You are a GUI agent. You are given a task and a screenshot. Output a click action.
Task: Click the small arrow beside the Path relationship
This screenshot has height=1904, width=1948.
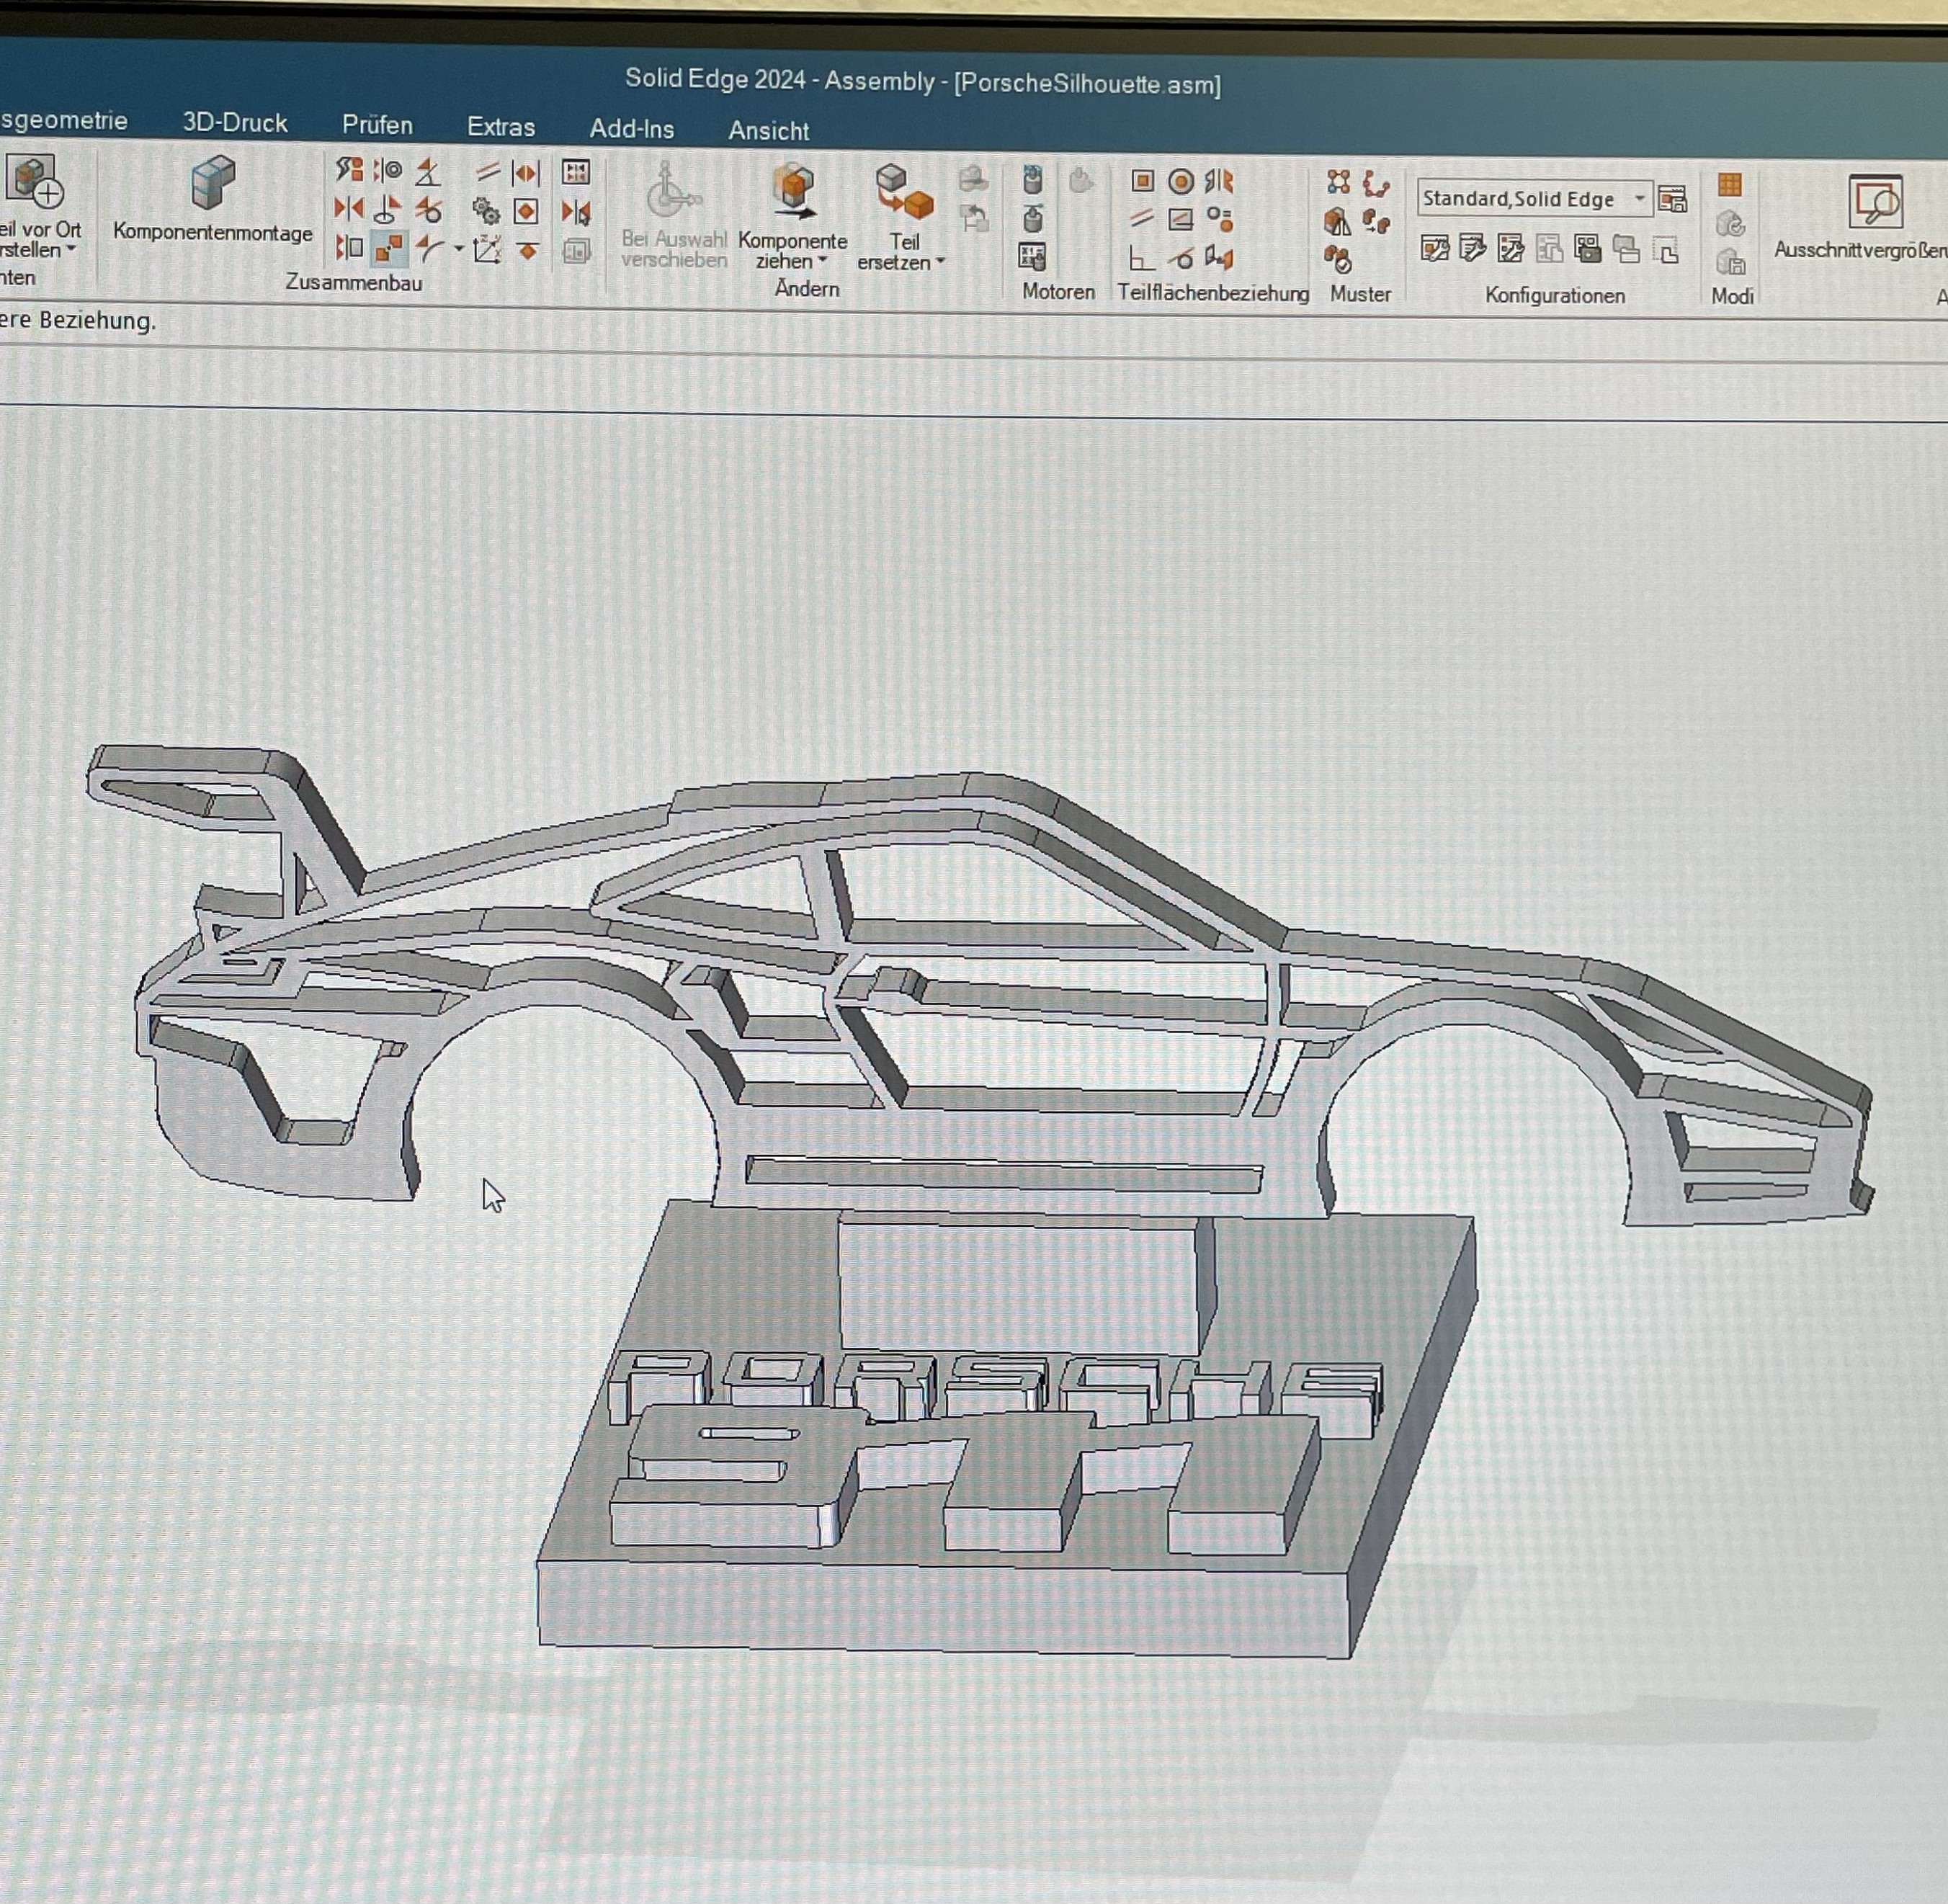[x=458, y=249]
